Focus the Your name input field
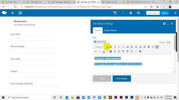 tap(32, 38)
